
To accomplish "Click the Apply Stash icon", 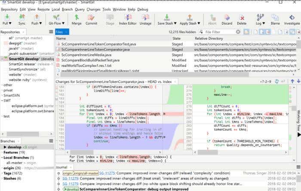I will (x=190, y=17).
